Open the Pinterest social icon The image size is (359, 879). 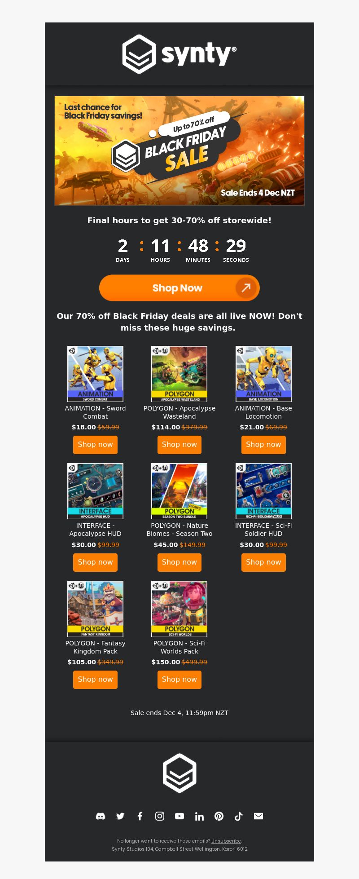coord(219,816)
